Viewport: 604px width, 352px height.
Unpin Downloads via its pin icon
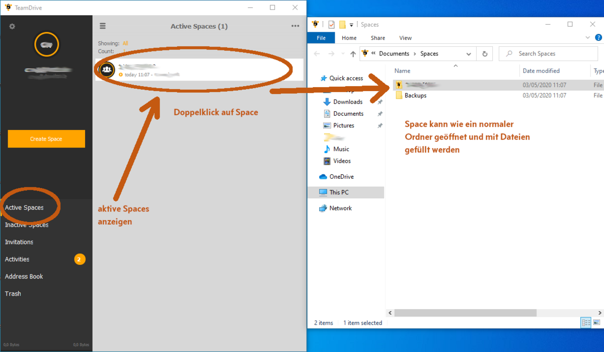(x=380, y=102)
